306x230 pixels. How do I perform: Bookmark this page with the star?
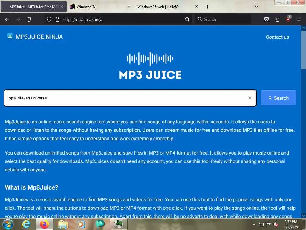pyautogui.click(x=187, y=19)
